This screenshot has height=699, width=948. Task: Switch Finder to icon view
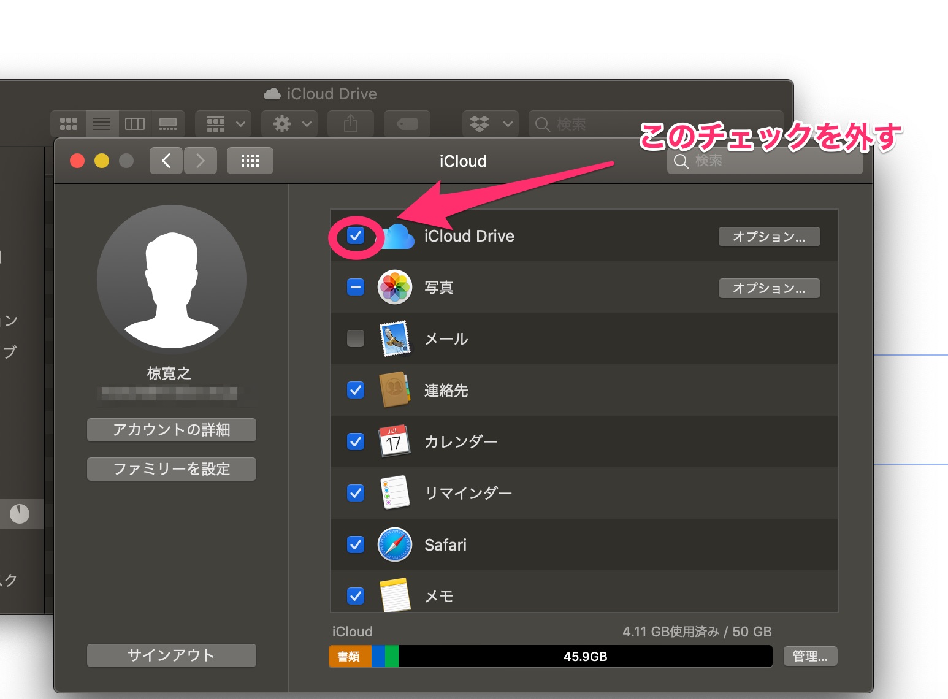[69, 124]
